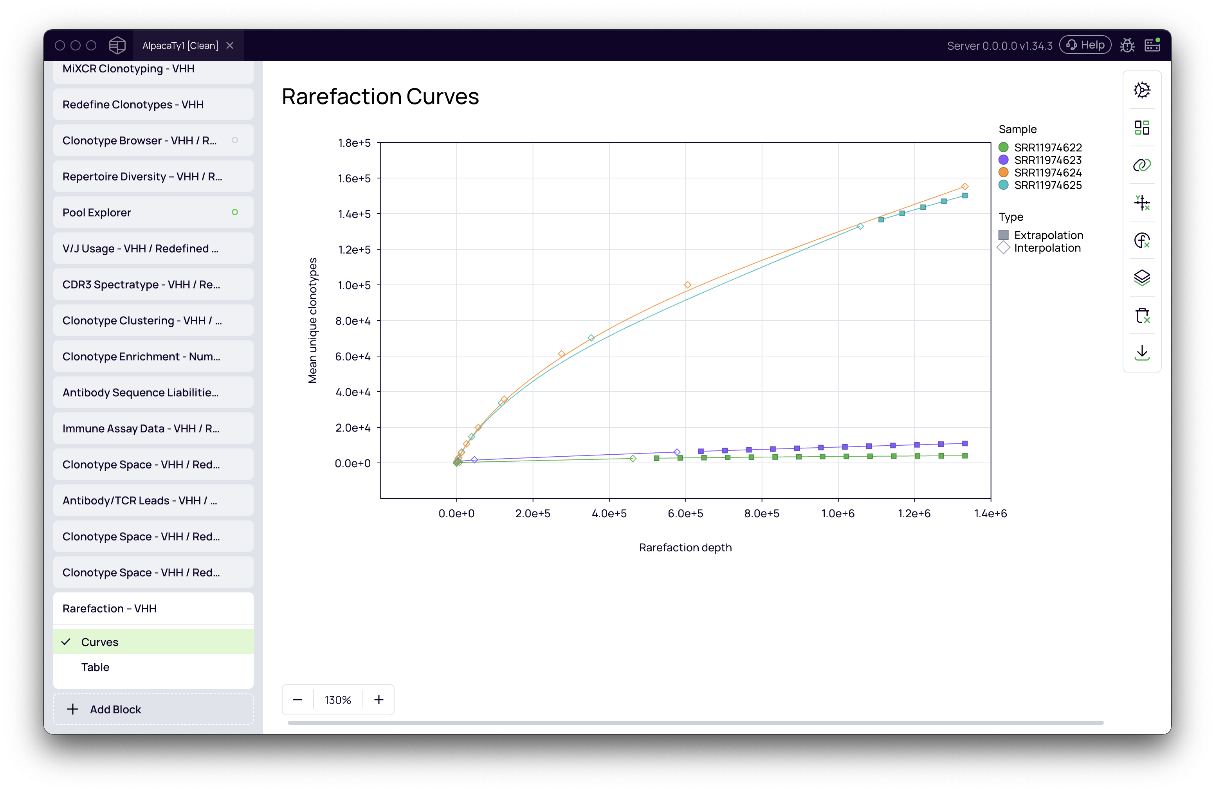Click the dashboard layout icon
The image size is (1215, 792).
tap(1141, 128)
